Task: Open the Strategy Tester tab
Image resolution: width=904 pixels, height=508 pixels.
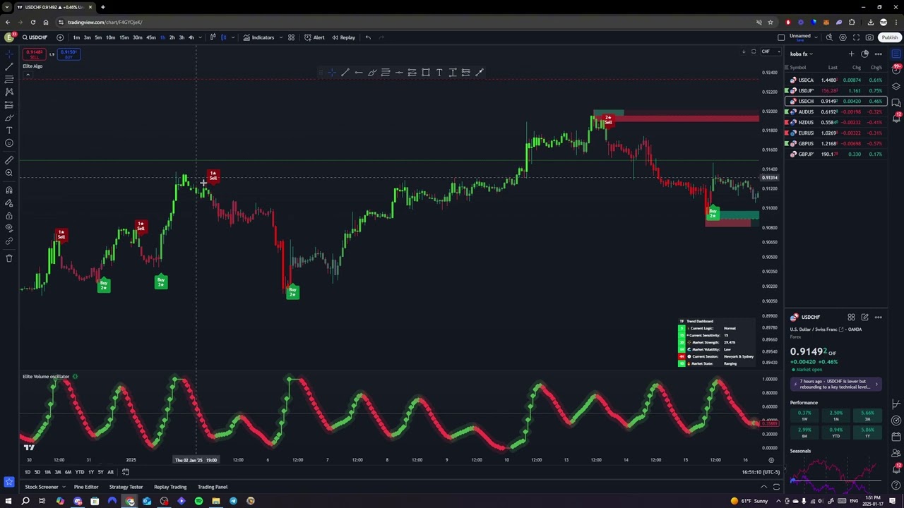Action: point(126,487)
